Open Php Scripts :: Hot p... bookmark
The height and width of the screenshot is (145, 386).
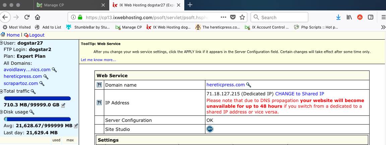pyautogui.click(x=316, y=27)
